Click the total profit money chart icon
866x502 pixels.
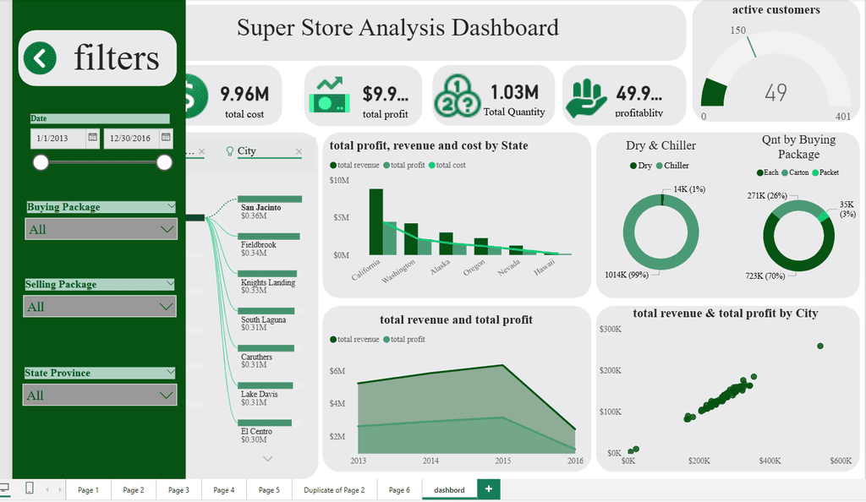pyautogui.click(x=330, y=95)
